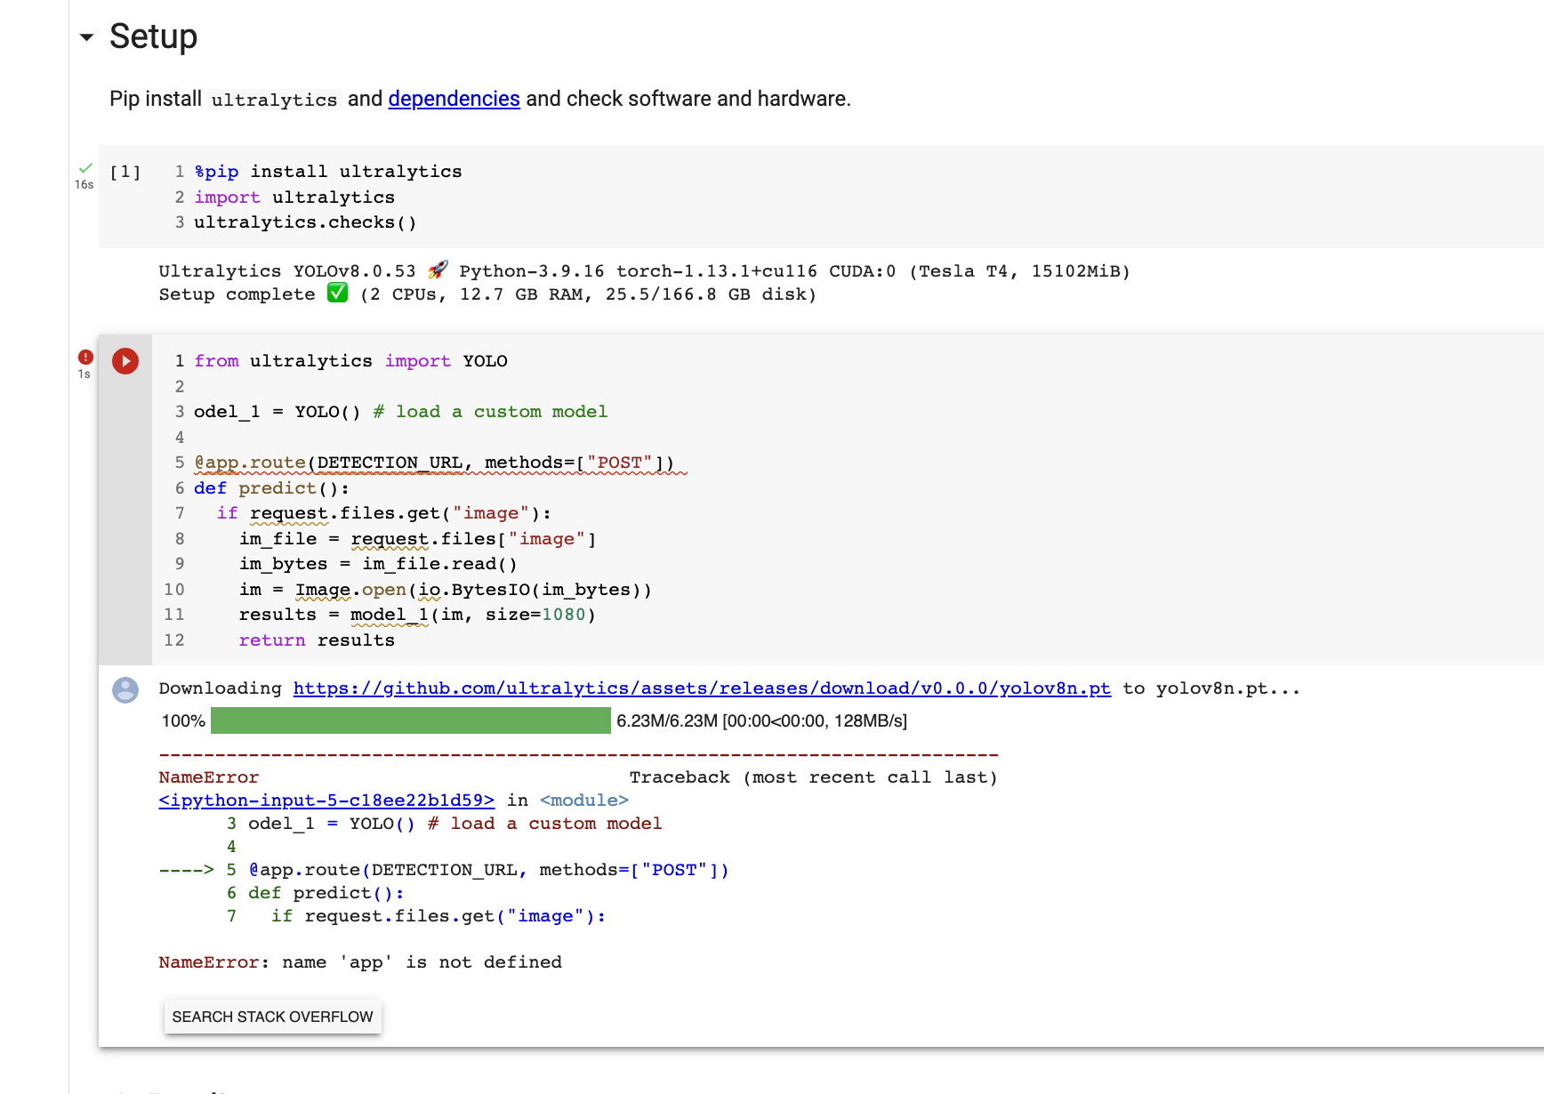Run the second code cell
Viewport: 1544px width, 1094px height.
[x=125, y=361]
